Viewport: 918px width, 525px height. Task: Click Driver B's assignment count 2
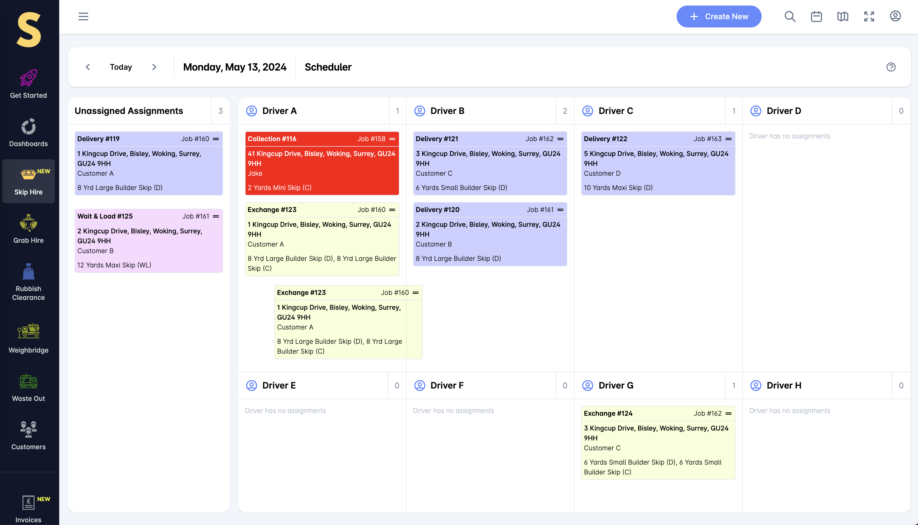coord(565,111)
